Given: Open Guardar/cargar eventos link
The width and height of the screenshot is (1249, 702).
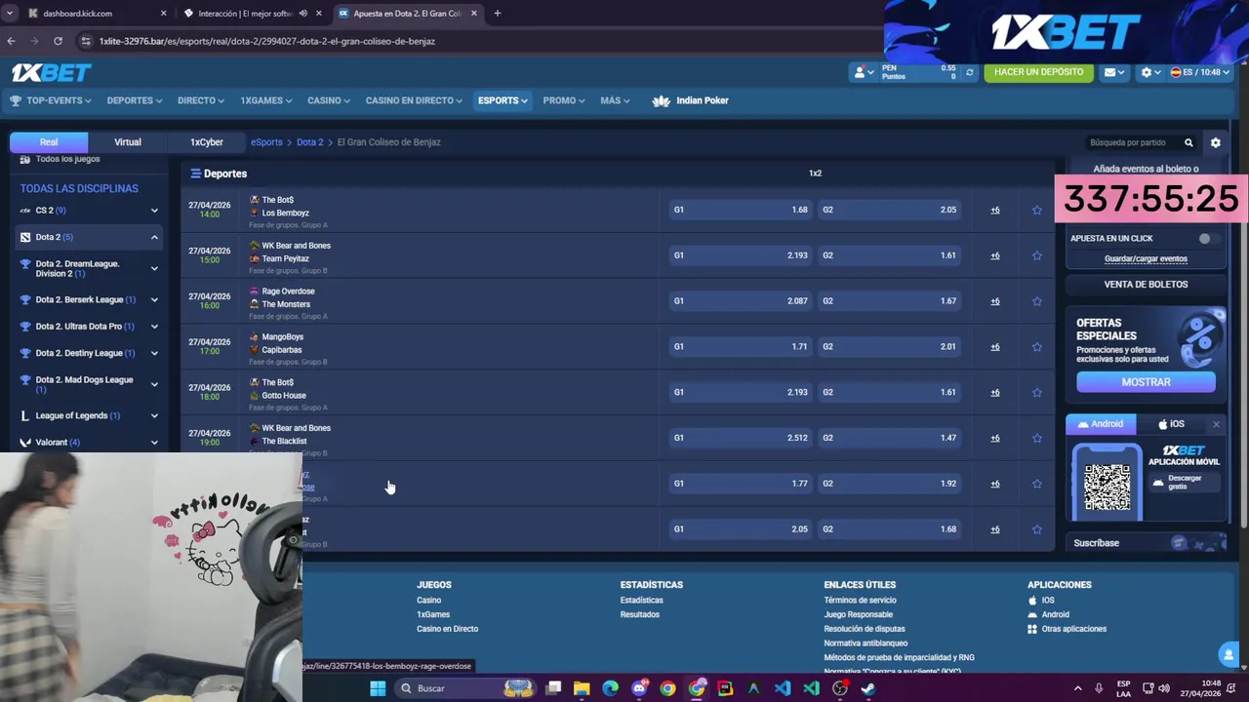Looking at the screenshot, I should pyautogui.click(x=1146, y=259).
